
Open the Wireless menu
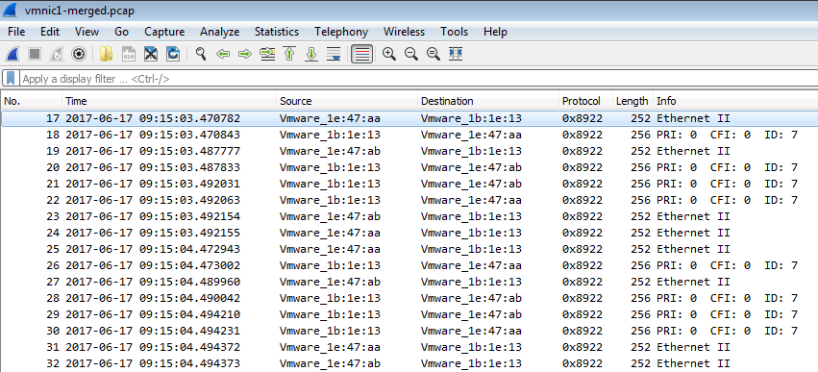click(404, 32)
